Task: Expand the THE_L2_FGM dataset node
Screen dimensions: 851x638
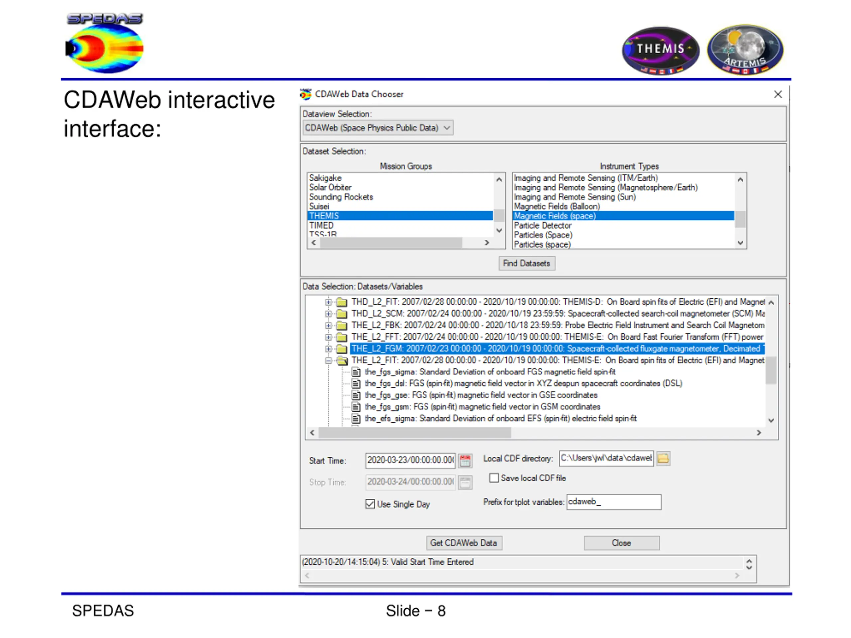Action: tap(328, 349)
